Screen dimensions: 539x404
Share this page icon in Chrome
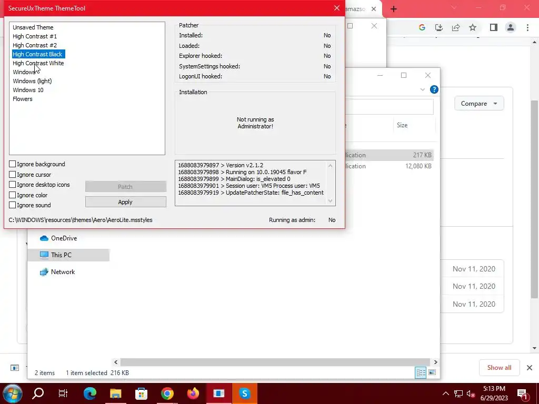[456, 27]
